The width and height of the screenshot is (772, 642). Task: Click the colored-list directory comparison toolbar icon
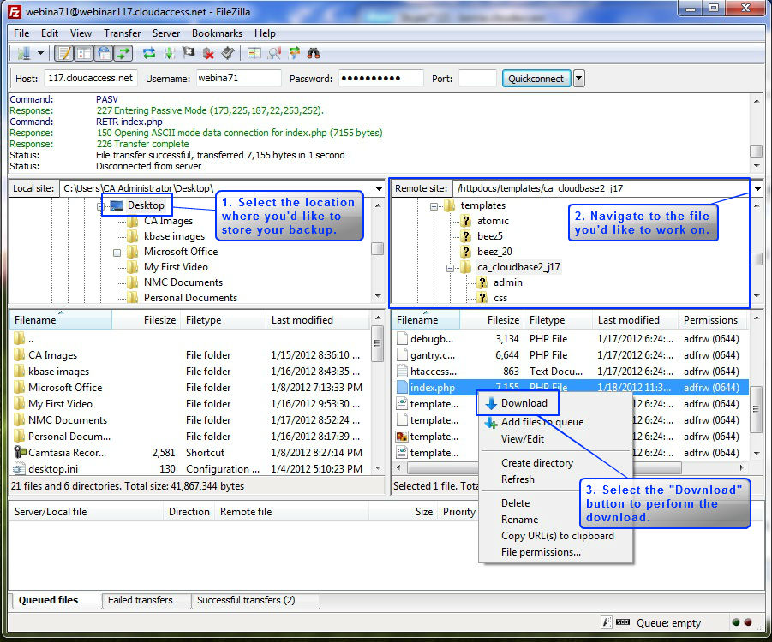pos(254,53)
